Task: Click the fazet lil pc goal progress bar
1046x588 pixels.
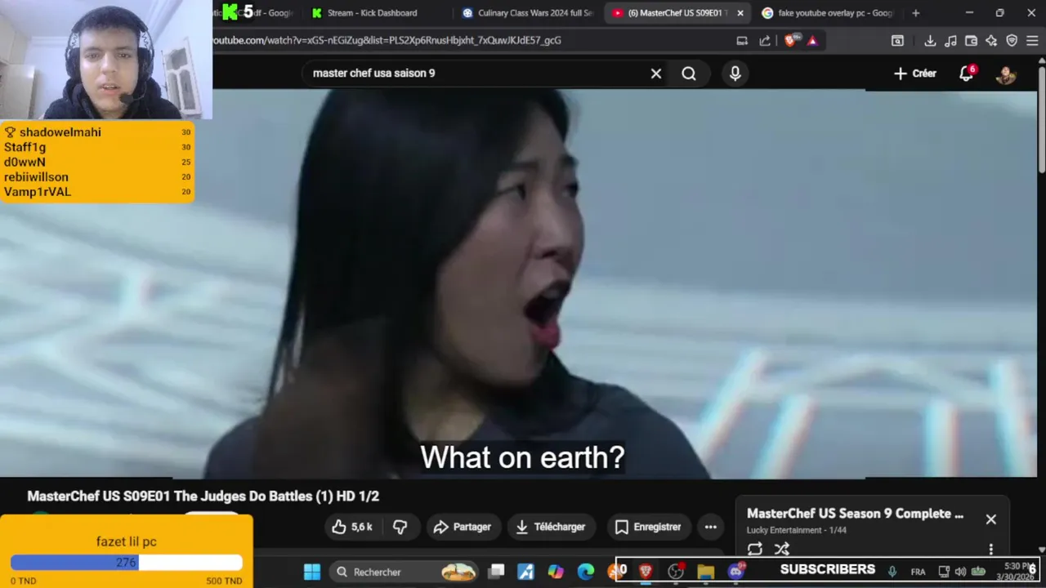Action: [127, 563]
